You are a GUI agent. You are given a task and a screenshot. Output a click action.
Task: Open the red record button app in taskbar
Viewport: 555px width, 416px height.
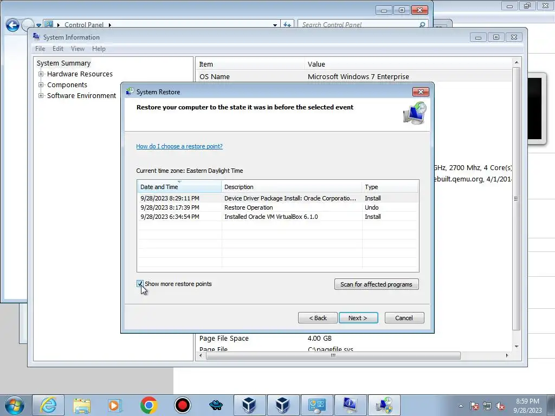click(182, 405)
